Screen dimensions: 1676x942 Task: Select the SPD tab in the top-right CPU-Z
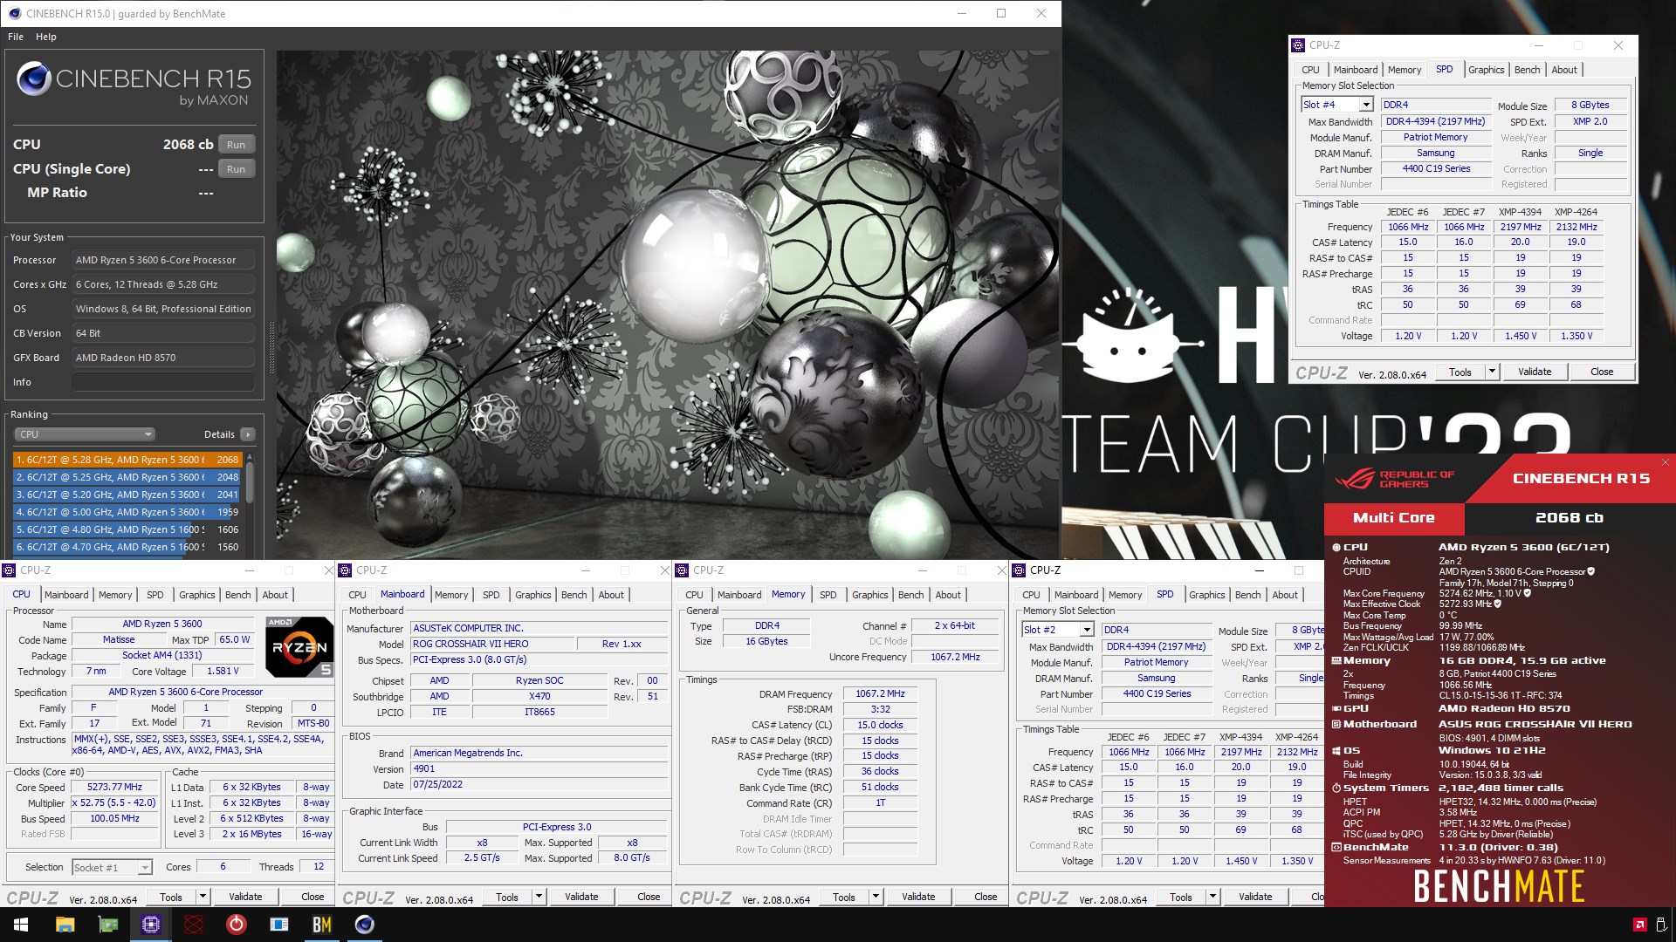pos(1445,70)
